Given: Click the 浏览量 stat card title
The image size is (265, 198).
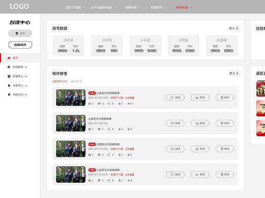Looking at the screenshot, I should pyautogui.click(x=68, y=40).
